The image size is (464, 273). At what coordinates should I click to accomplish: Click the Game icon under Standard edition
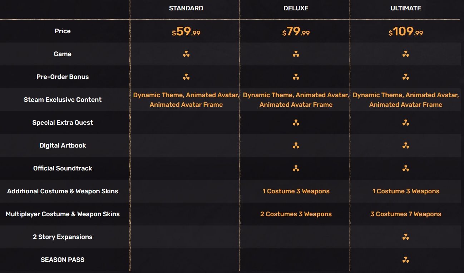tap(186, 54)
